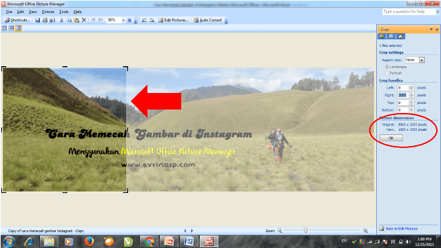The image size is (441, 248).
Task: Open the 38% zoom level dropdown
Action: coord(123,20)
